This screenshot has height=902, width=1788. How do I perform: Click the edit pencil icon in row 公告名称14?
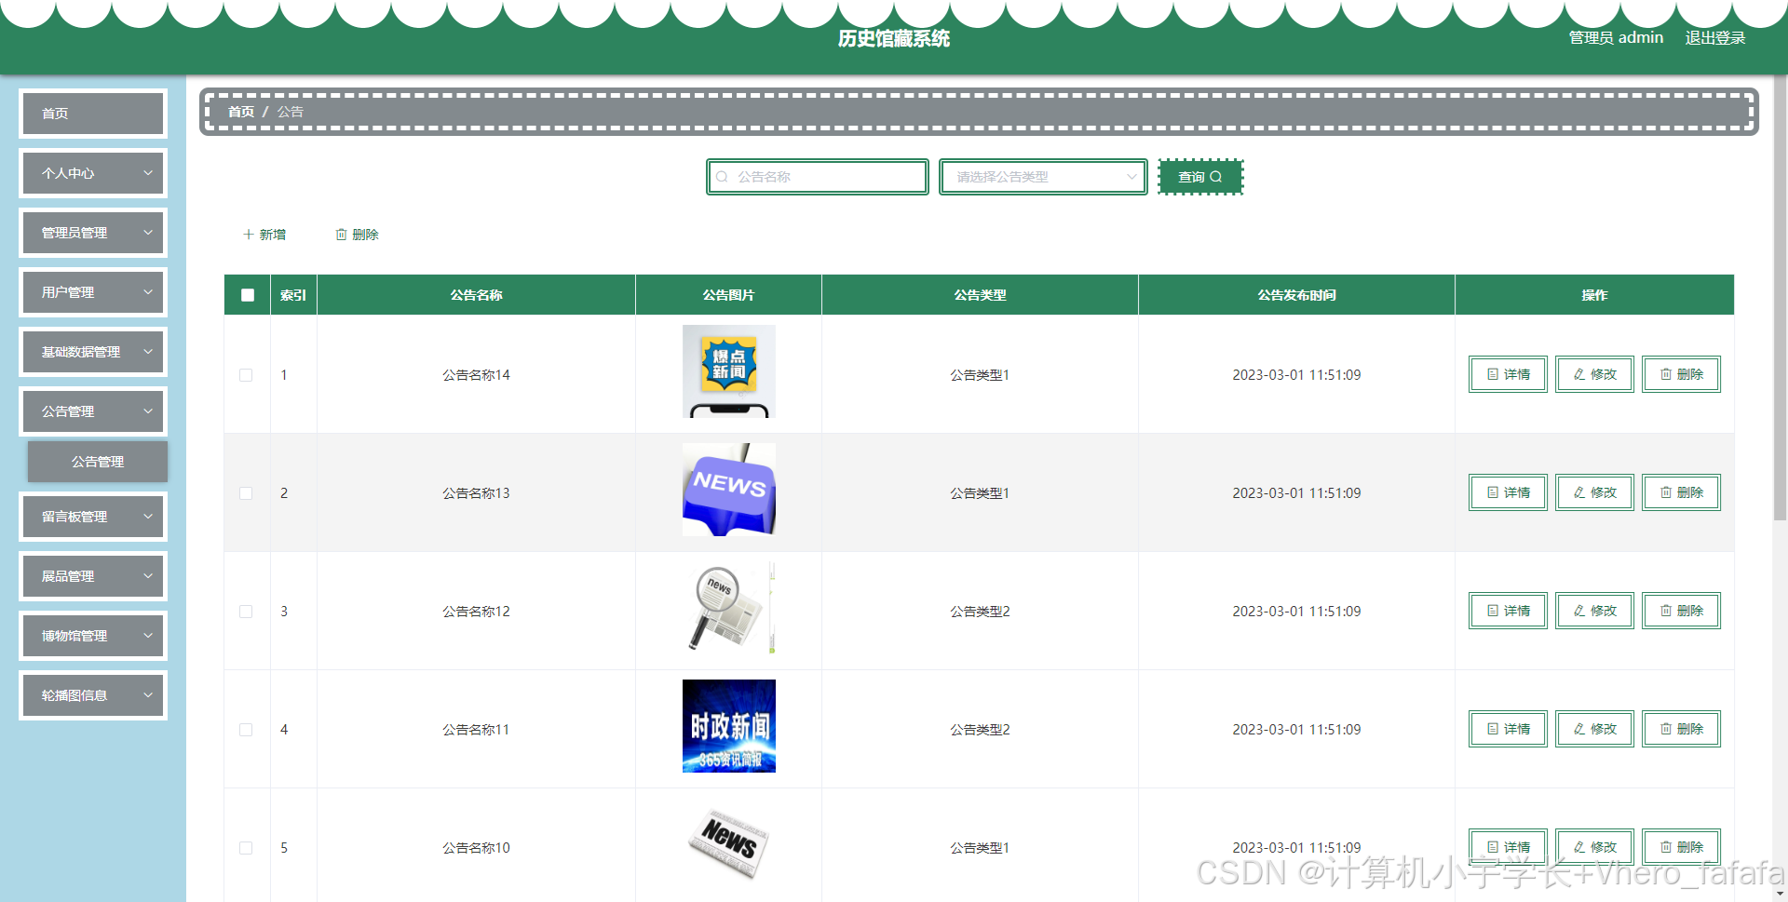coord(1579,374)
